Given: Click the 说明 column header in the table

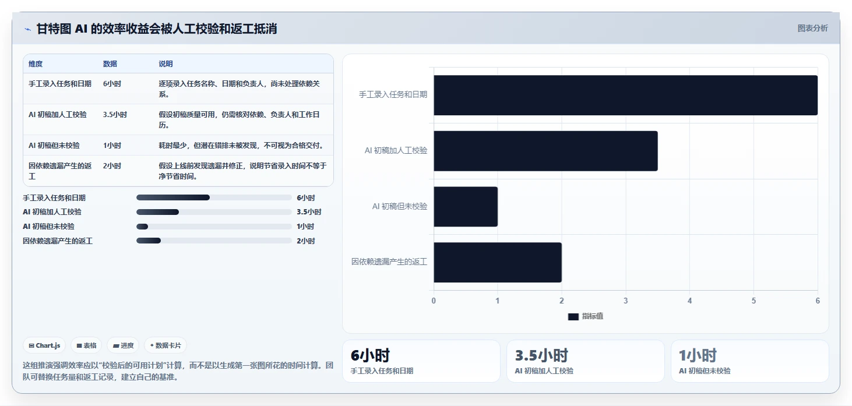Looking at the screenshot, I should coord(166,64).
